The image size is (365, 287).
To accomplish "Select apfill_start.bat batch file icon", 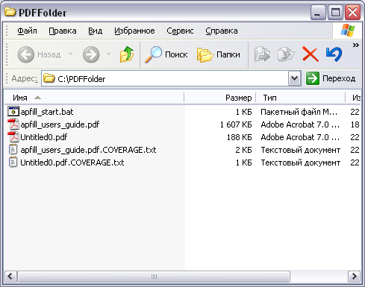I will (13, 112).
